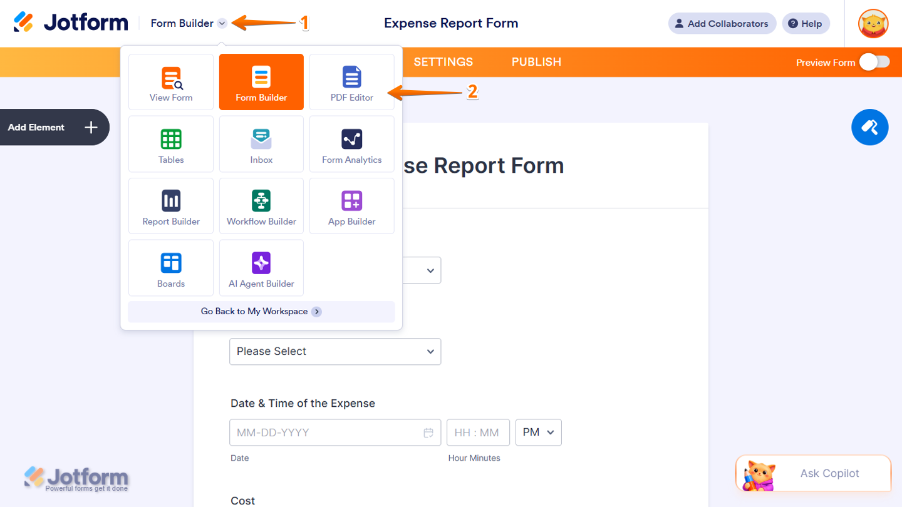The height and width of the screenshot is (507, 902).
Task: Click the calendar icon in Date field
Action: point(428,433)
